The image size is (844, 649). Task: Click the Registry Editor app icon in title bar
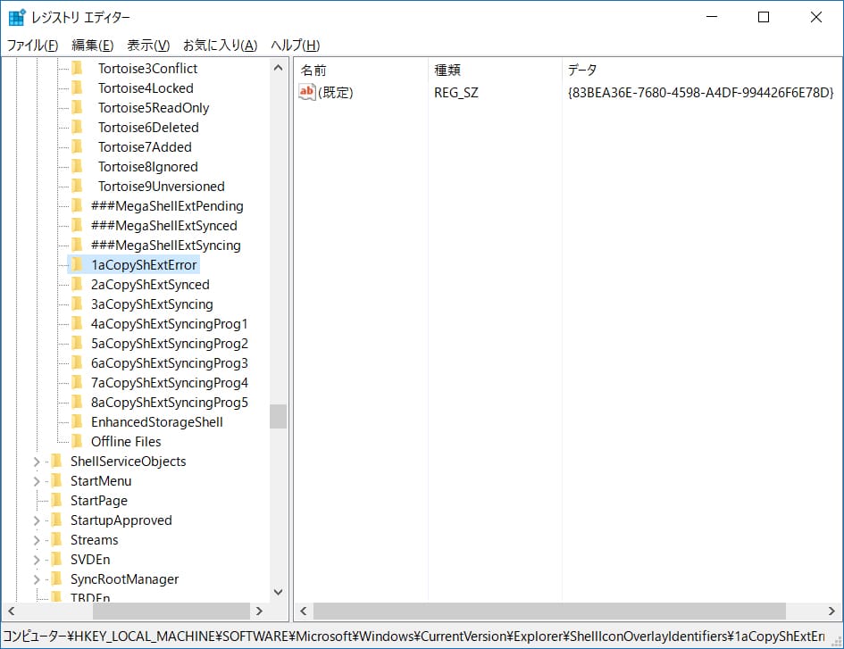pyautogui.click(x=17, y=17)
